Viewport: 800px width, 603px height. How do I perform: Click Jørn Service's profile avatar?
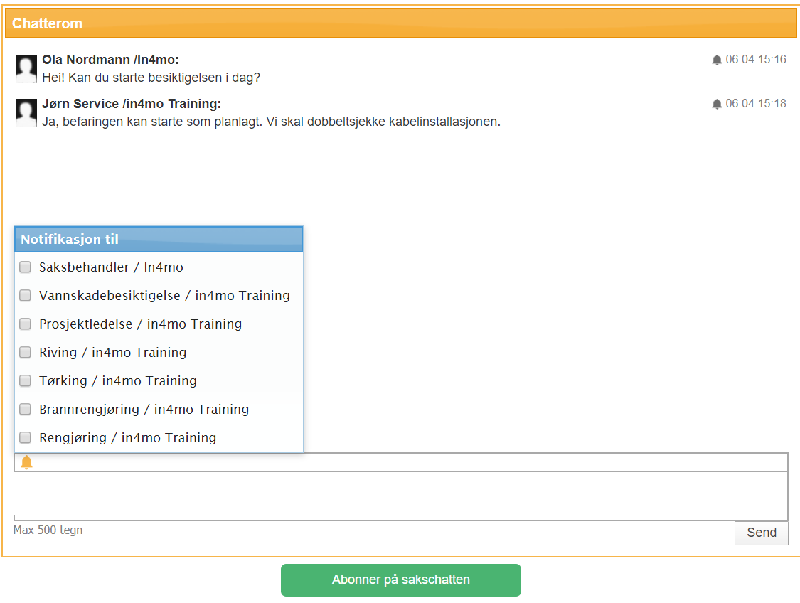tap(26, 112)
